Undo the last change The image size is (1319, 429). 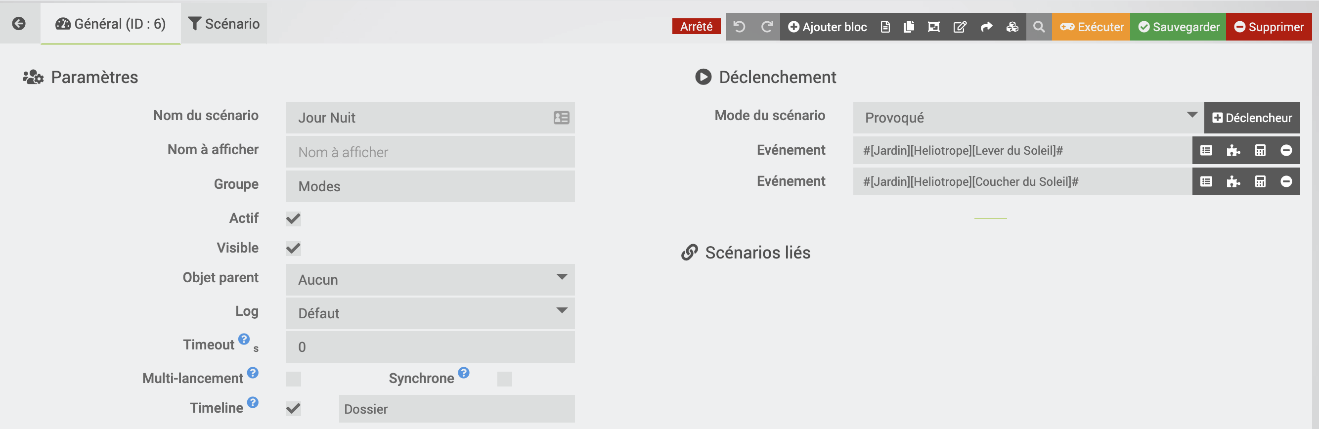pos(739,27)
